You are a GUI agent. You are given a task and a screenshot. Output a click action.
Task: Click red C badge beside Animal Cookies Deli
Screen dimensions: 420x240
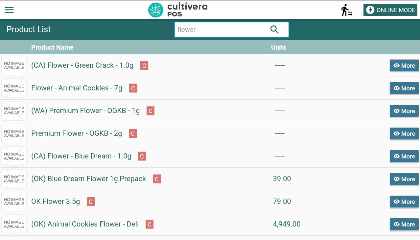tap(150, 224)
